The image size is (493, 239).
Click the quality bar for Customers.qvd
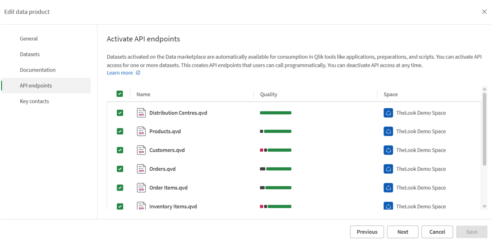(275, 150)
